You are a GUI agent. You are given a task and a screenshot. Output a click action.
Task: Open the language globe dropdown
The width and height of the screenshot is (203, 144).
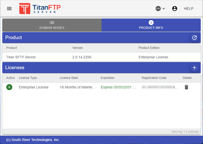[x=160, y=9]
